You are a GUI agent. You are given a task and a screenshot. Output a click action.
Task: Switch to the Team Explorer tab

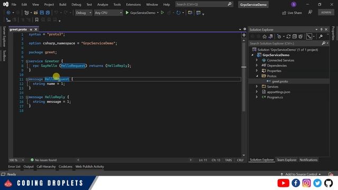[x=286, y=160]
